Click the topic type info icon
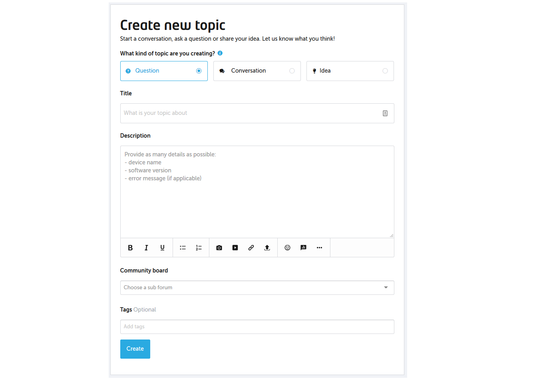 coord(220,53)
